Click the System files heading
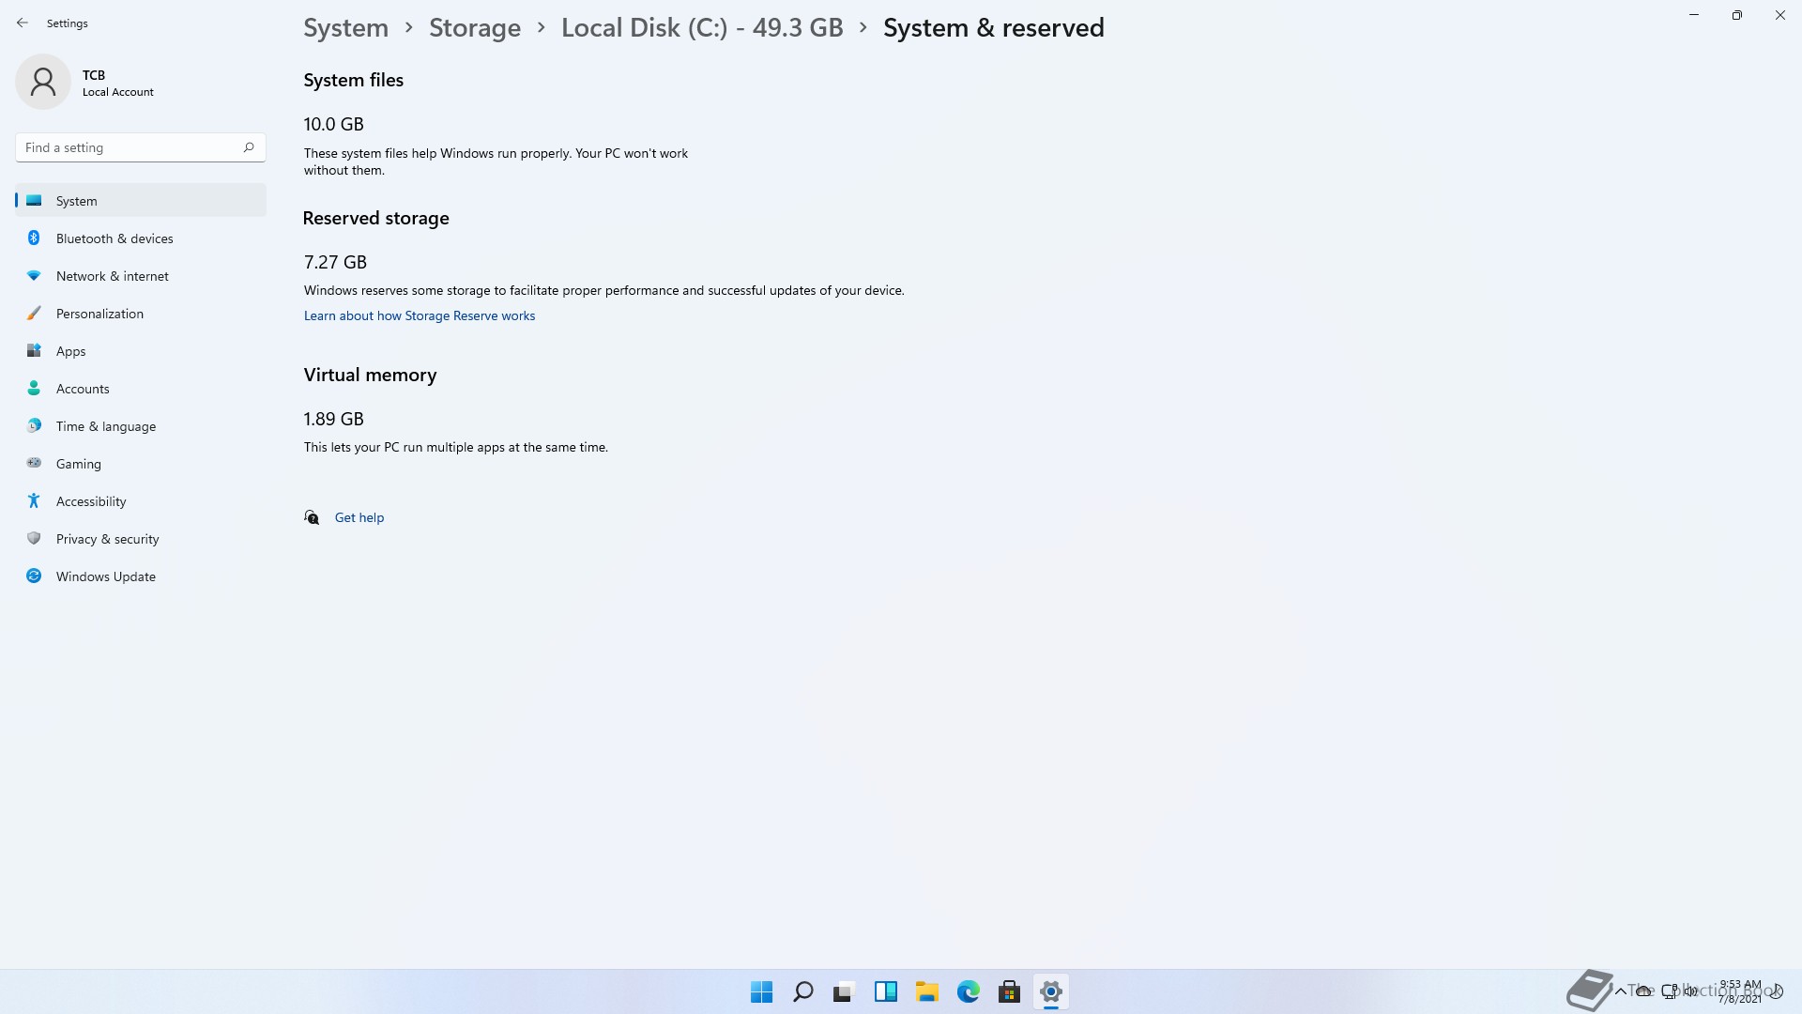Viewport: 1802px width, 1014px height. pos(353,80)
